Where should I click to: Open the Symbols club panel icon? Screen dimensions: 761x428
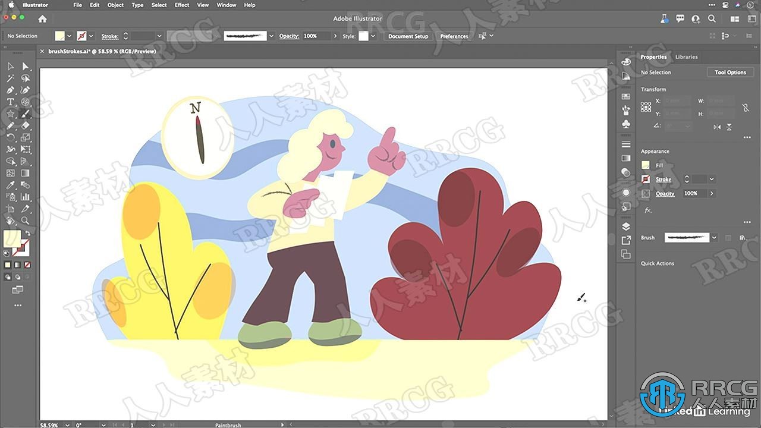coord(626,124)
